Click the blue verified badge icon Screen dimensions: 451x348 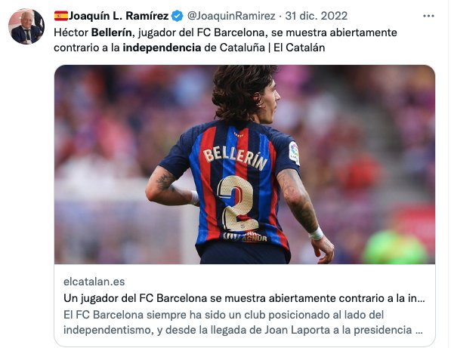[178, 16]
